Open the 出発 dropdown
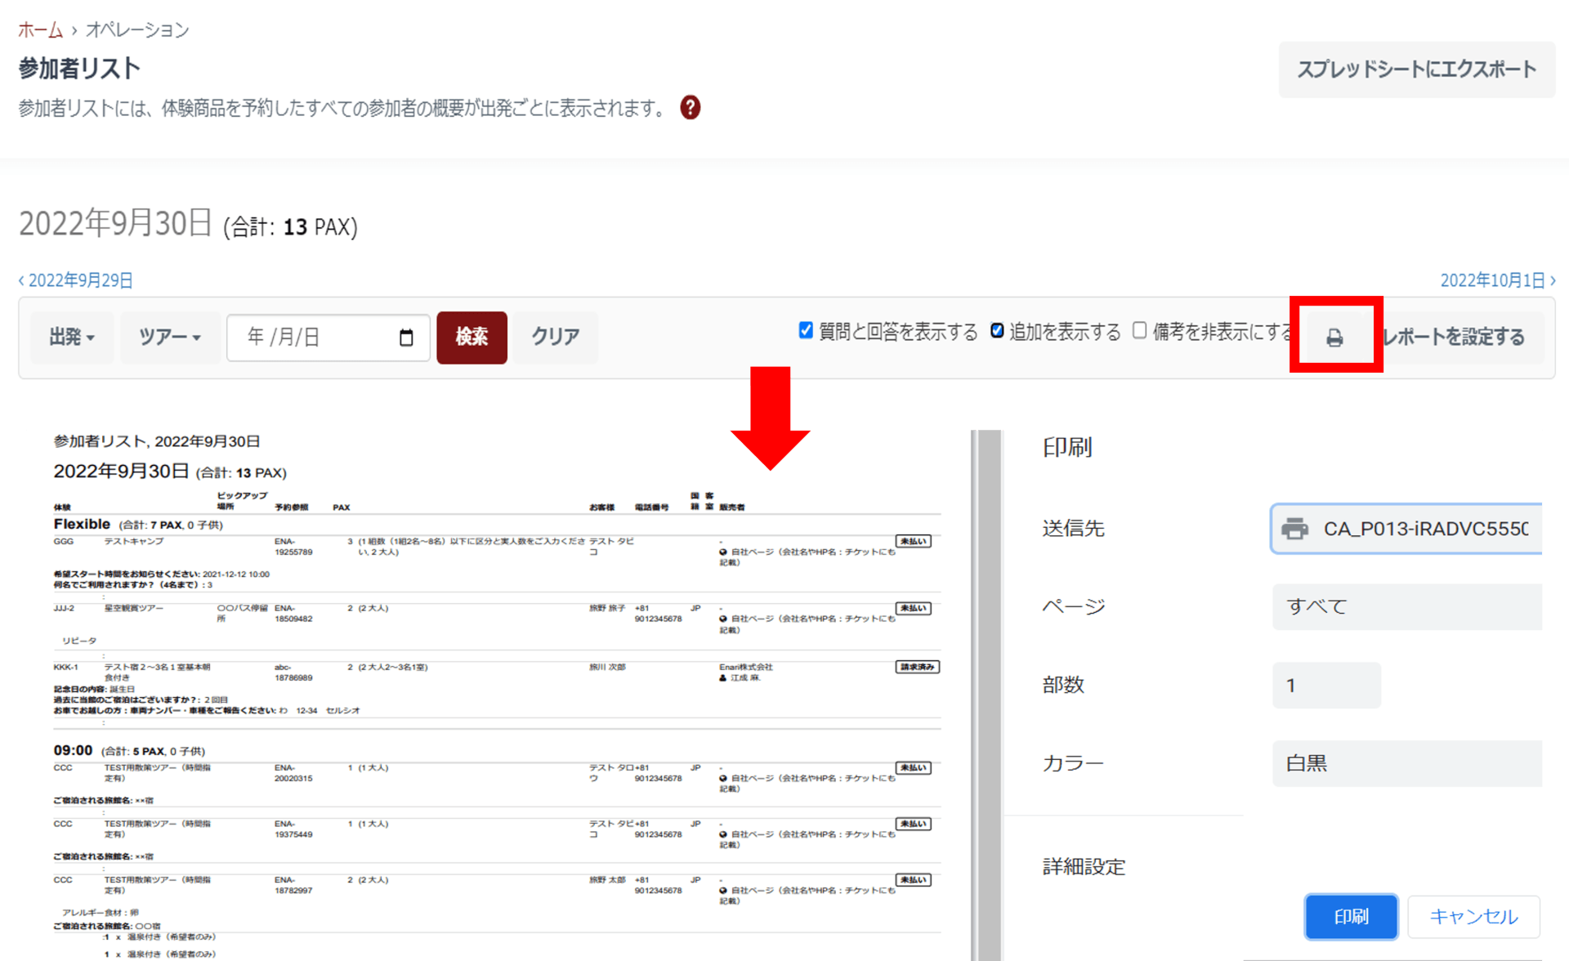 click(72, 337)
